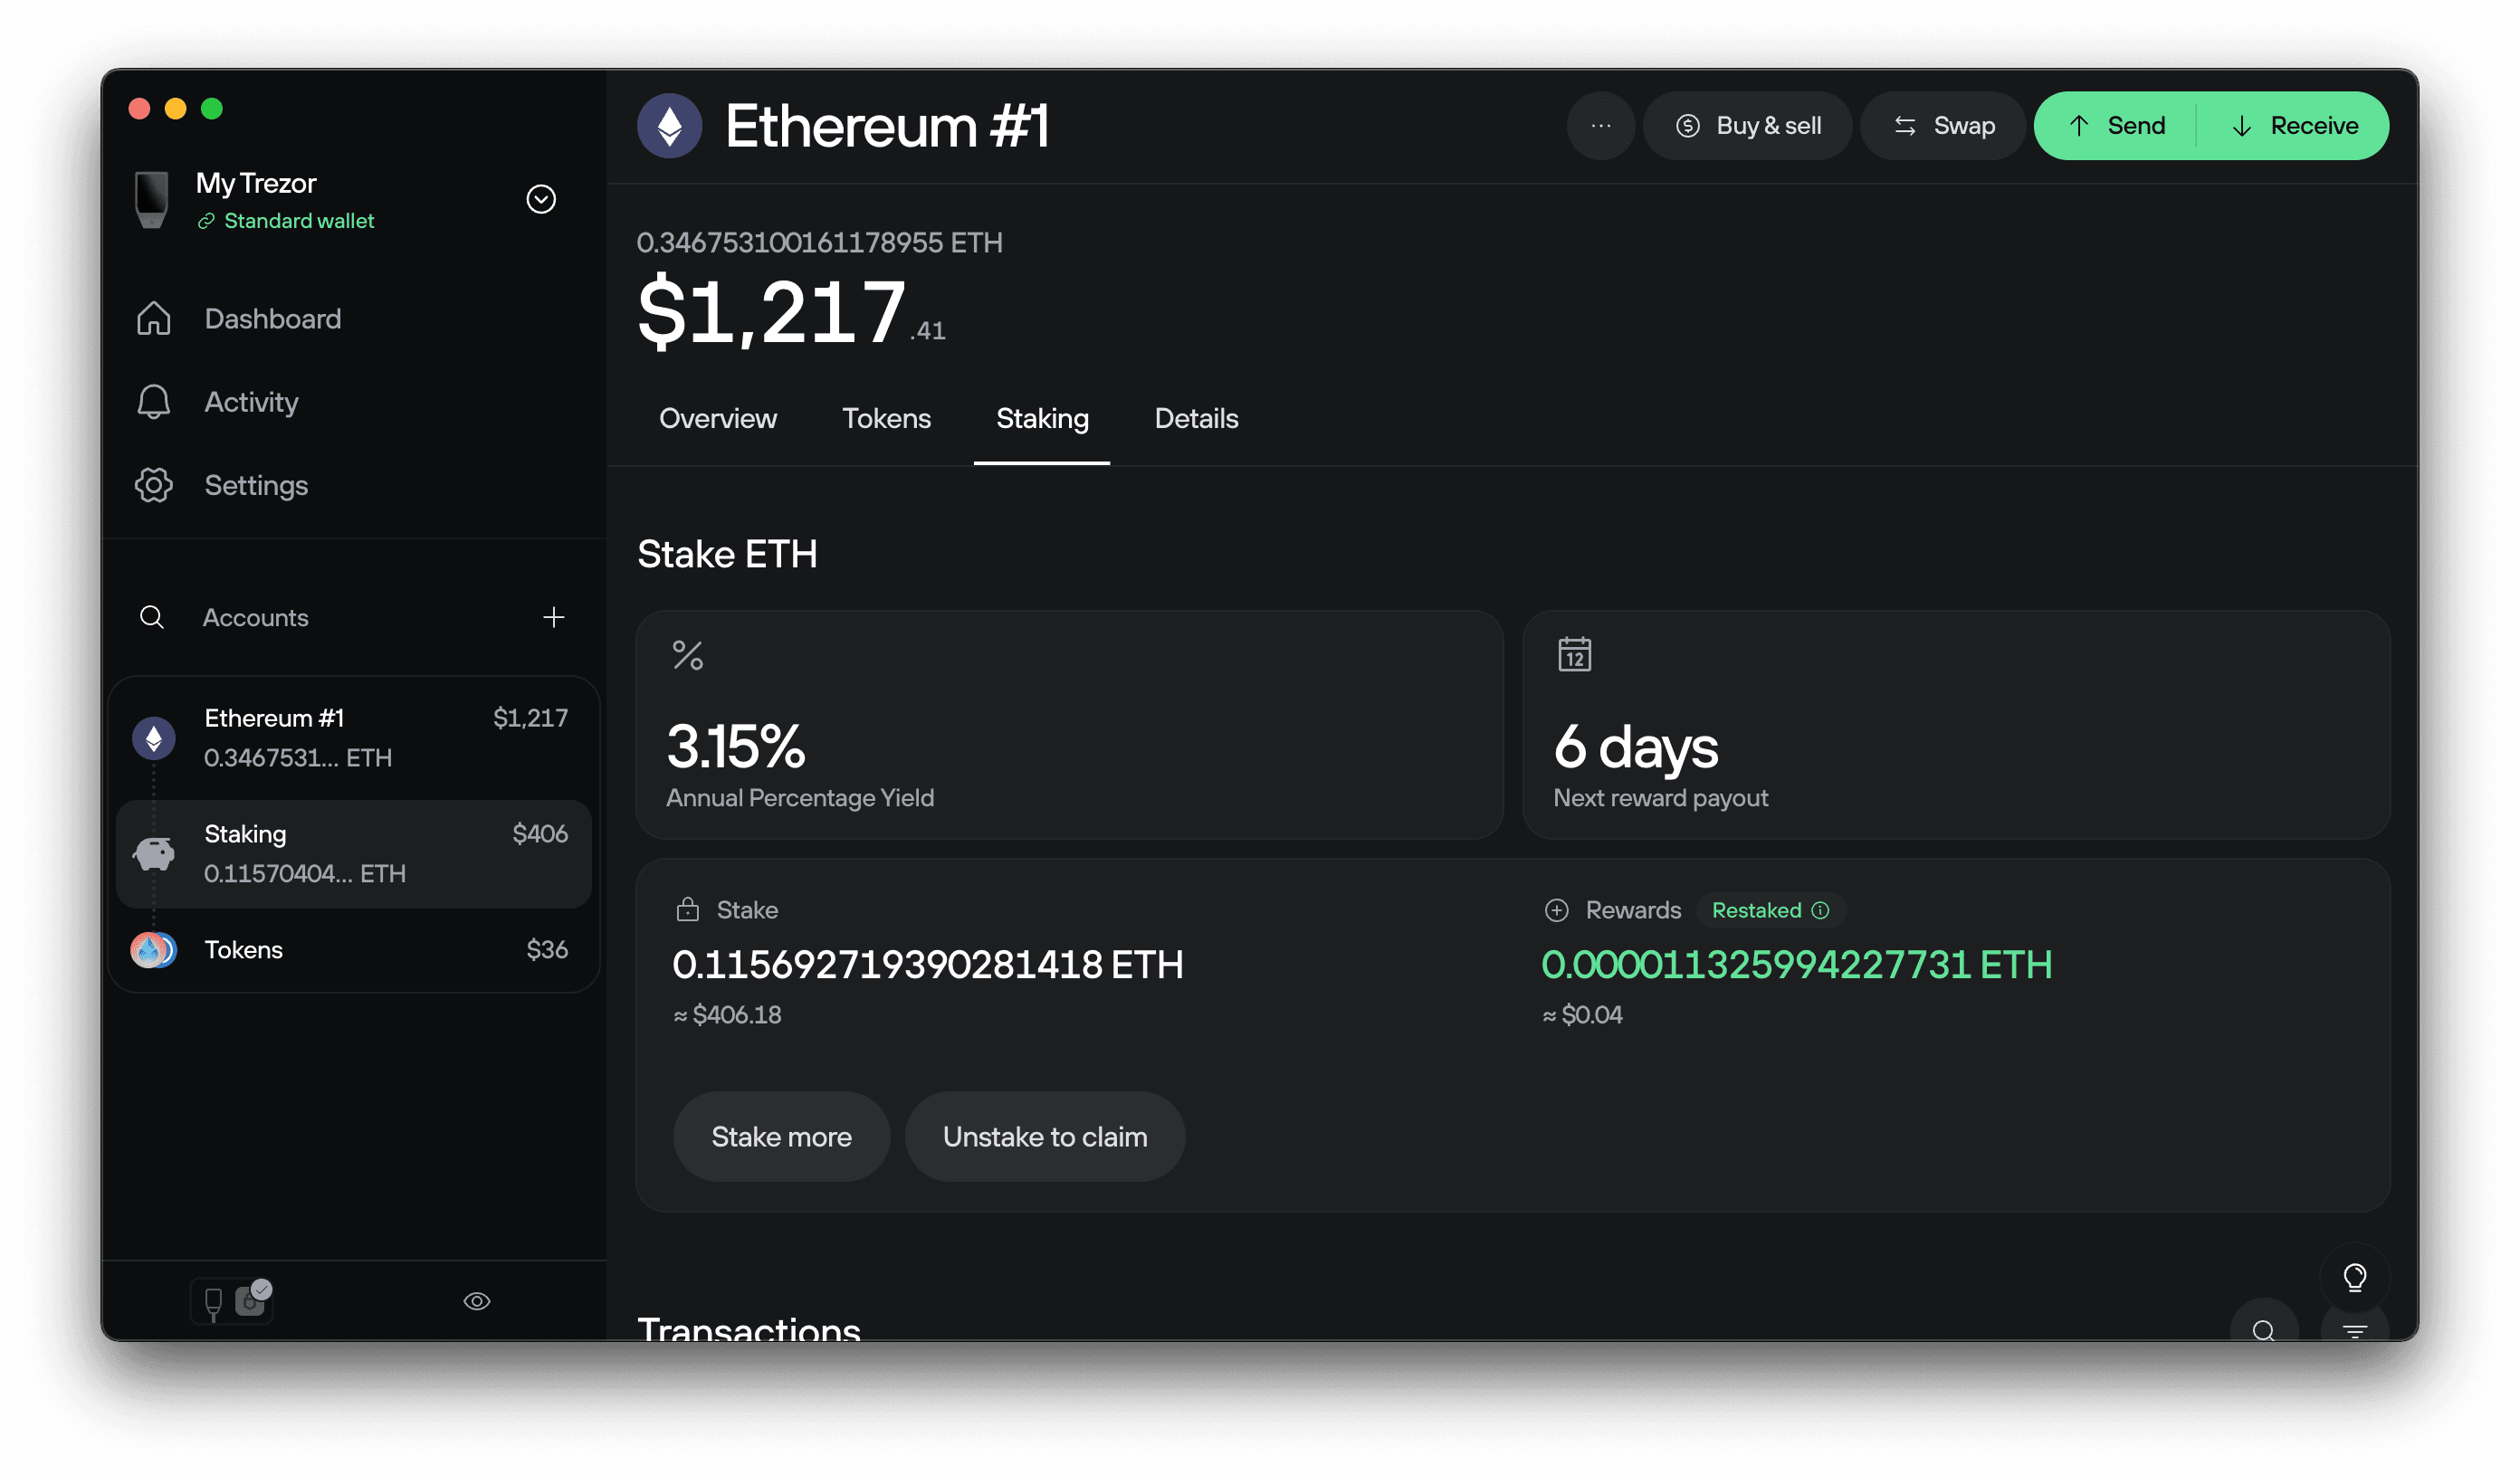Open the wallet switcher chevron near My Trezor
The image size is (2520, 1475).
pos(541,199)
